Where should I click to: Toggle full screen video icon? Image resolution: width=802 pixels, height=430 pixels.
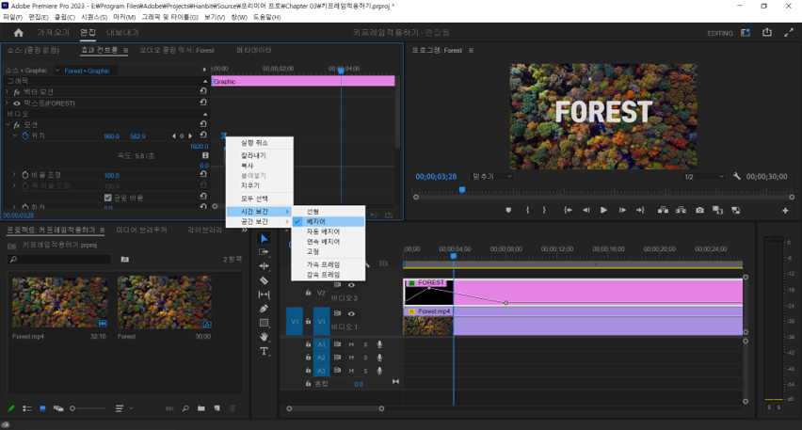pos(789,33)
